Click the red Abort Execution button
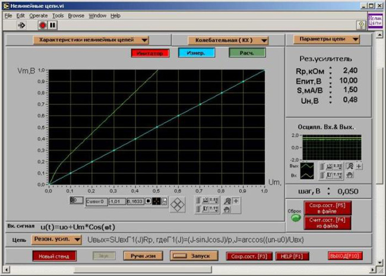Screen dimensions: 386x276 tap(43, 25)
